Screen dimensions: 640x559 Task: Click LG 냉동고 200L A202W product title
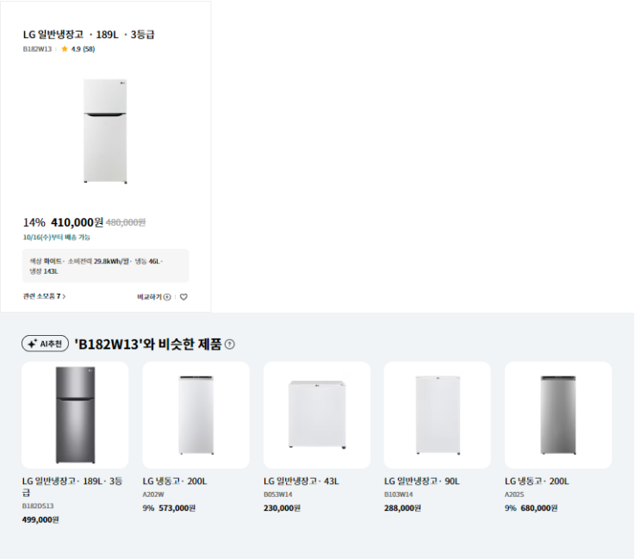(x=175, y=481)
